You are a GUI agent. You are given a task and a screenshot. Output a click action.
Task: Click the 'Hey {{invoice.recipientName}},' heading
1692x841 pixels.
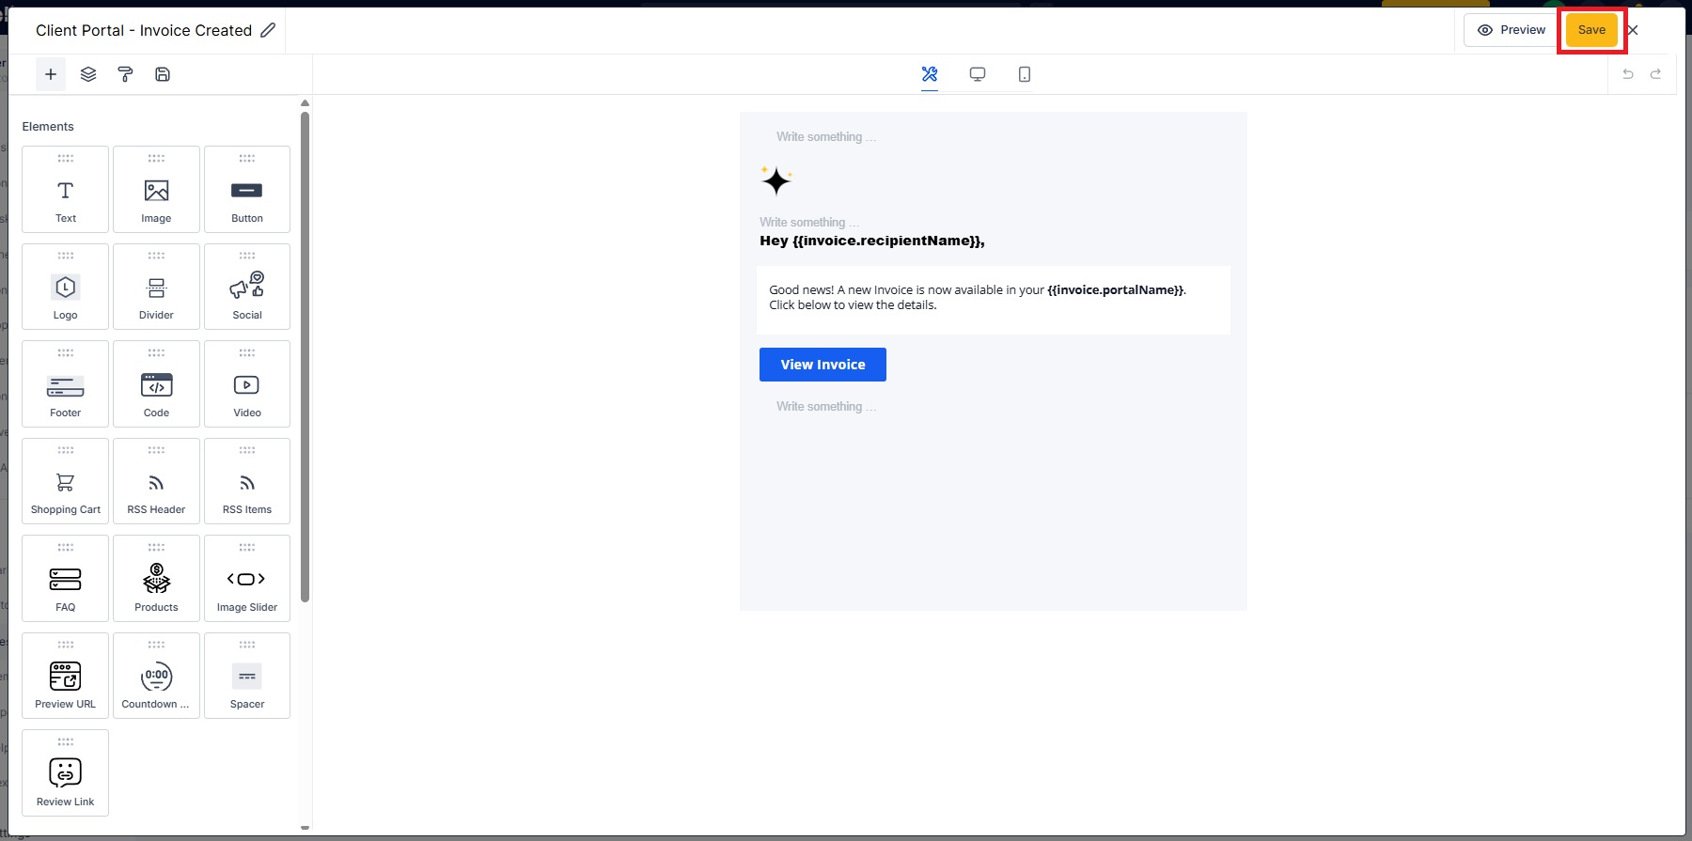click(872, 241)
